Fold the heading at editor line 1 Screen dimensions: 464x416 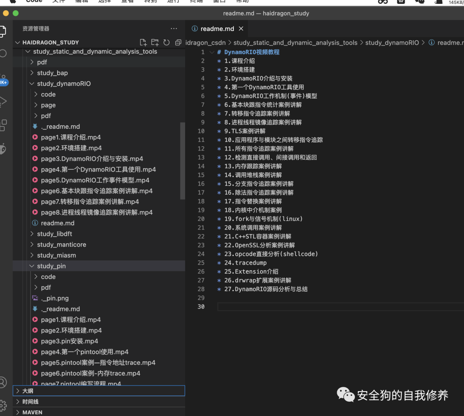[211, 52]
